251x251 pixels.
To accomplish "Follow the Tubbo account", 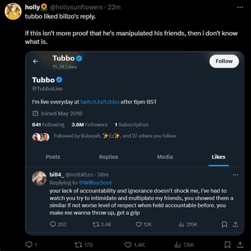I will pos(224,61).
